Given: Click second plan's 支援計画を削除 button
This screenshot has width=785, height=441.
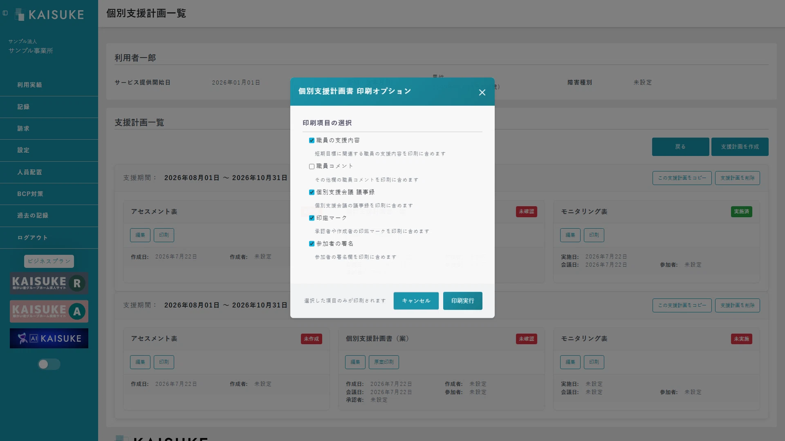Looking at the screenshot, I should 737,305.
